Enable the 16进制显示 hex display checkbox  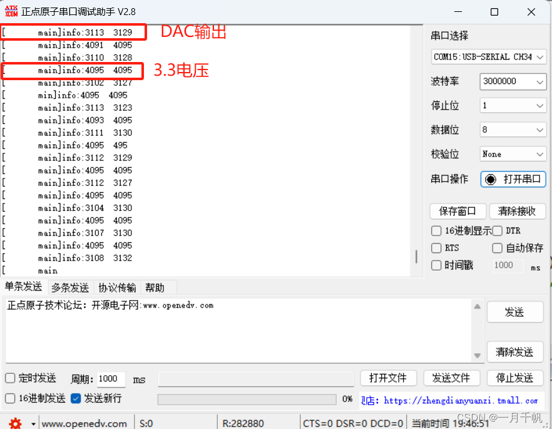click(x=436, y=230)
